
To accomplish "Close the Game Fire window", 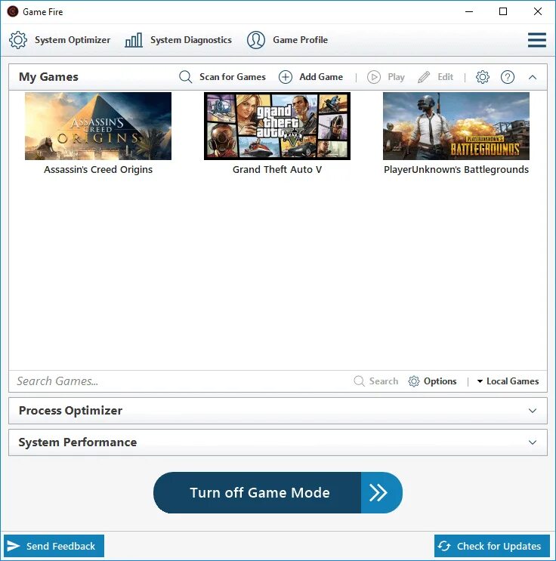I will [x=537, y=11].
